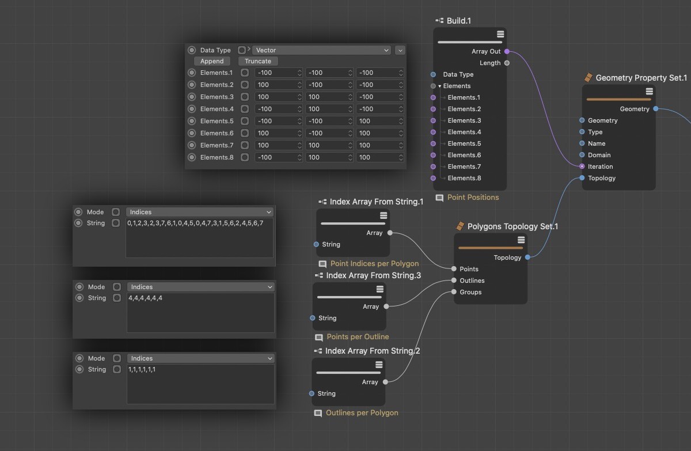Click the Length output port on Build.1

[x=507, y=63]
